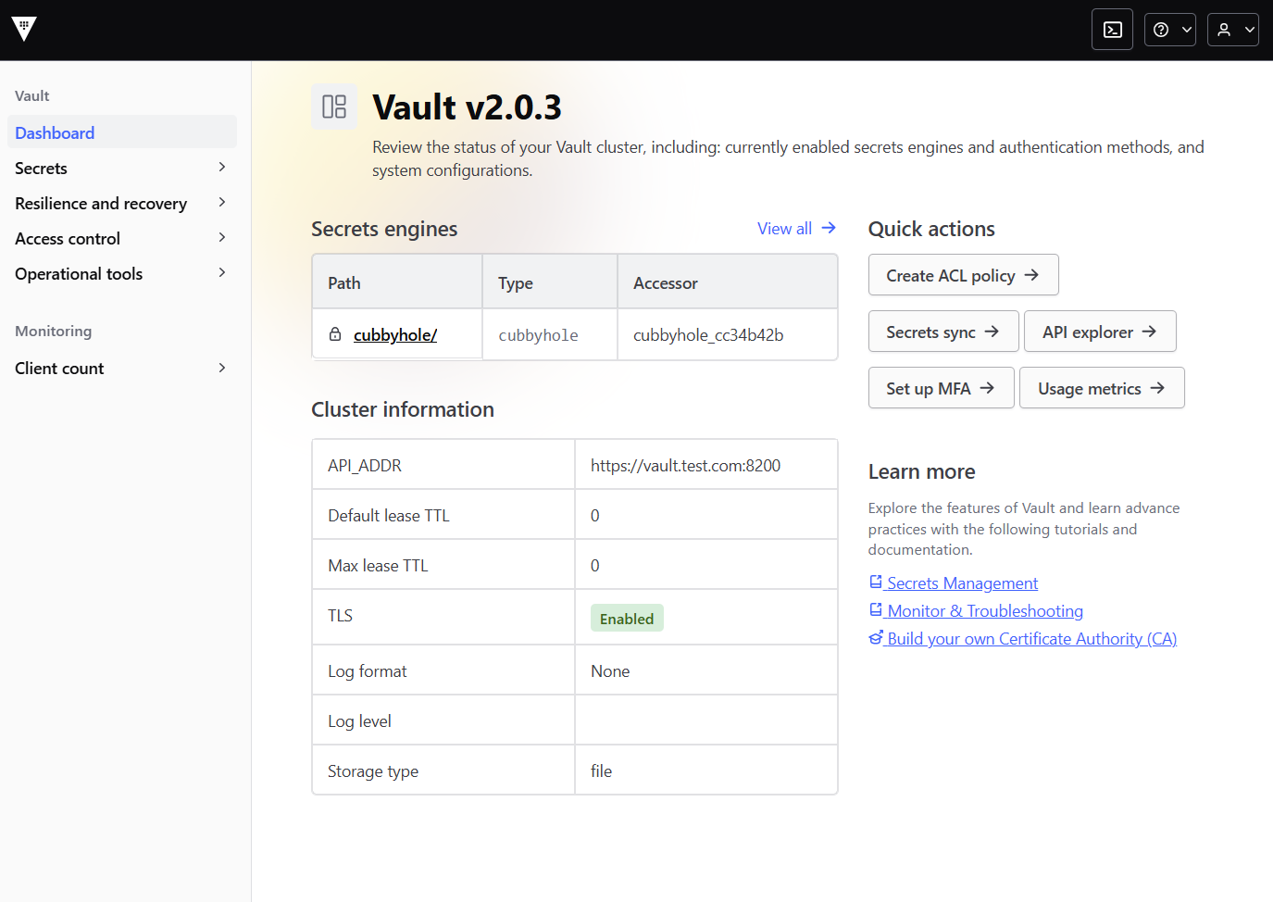Click the tutorial icon beside Build your own CA
This screenshot has height=902, width=1273.
[876, 637]
